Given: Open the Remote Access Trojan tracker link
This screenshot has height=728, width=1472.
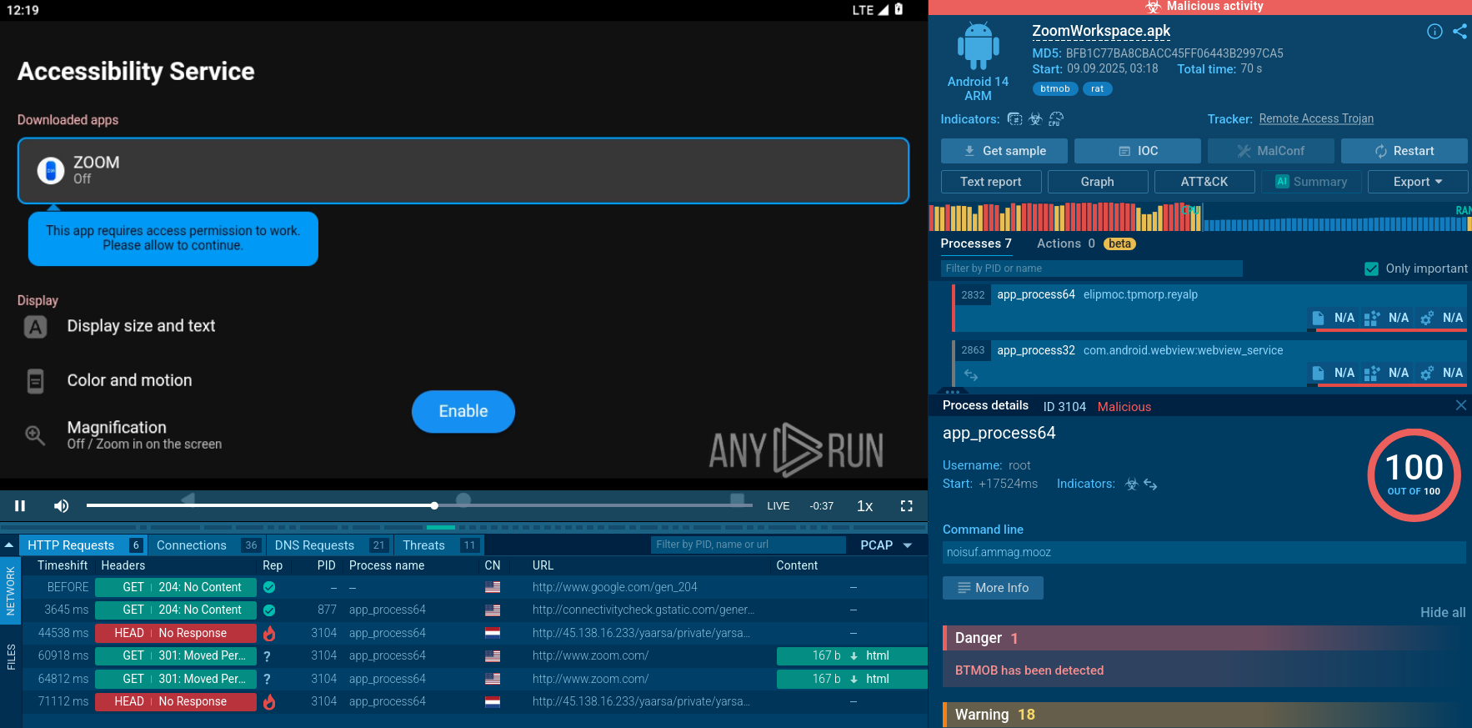Looking at the screenshot, I should pyautogui.click(x=1315, y=118).
